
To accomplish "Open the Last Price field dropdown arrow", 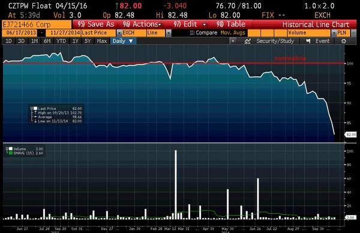I will [119, 33].
